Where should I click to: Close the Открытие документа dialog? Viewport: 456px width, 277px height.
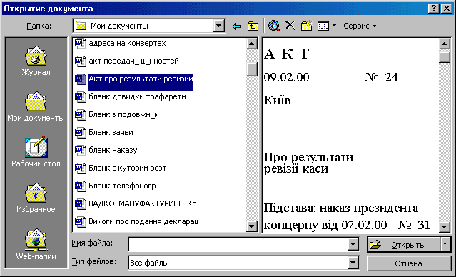[x=447, y=9]
